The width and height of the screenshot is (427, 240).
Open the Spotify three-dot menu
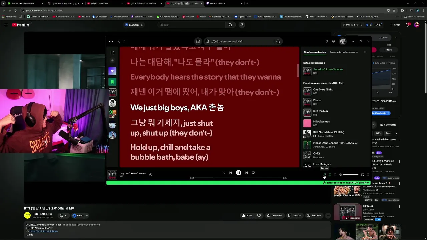click(x=111, y=41)
